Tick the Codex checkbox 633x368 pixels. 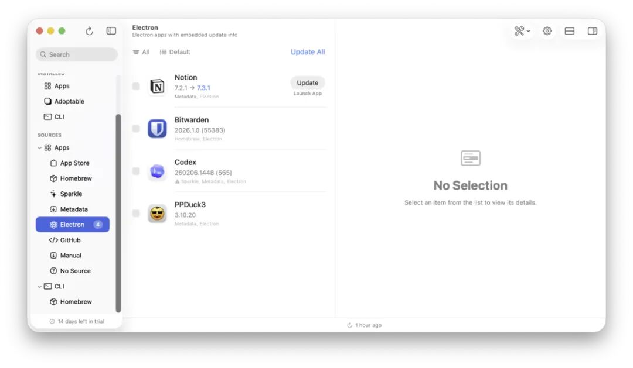click(136, 171)
